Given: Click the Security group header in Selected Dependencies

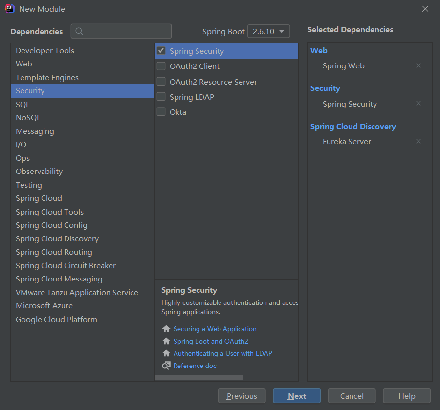Looking at the screenshot, I should tap(325, 88).
